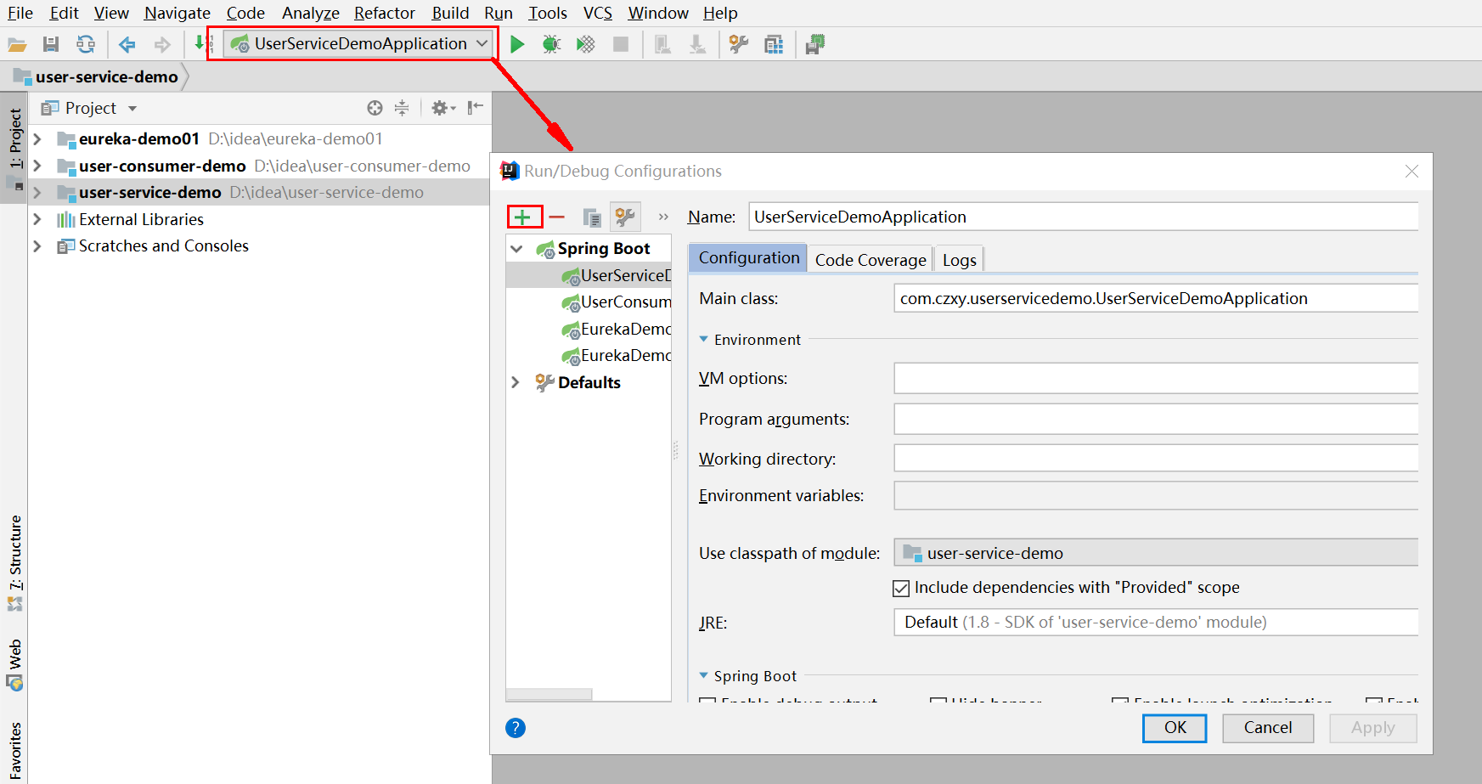Switch to the Logs tab
This screenshot has height=784, width=1482.
click(x=960, y=260)
